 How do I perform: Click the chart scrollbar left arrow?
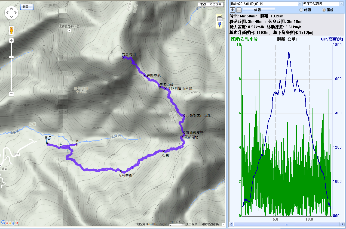[232, 225]
